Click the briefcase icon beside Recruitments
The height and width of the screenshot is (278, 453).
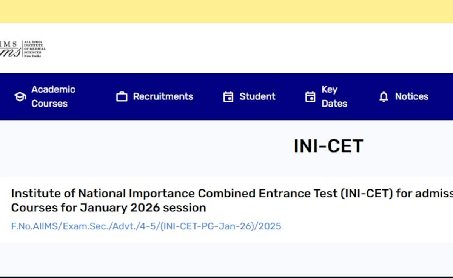tap(122, 97)
